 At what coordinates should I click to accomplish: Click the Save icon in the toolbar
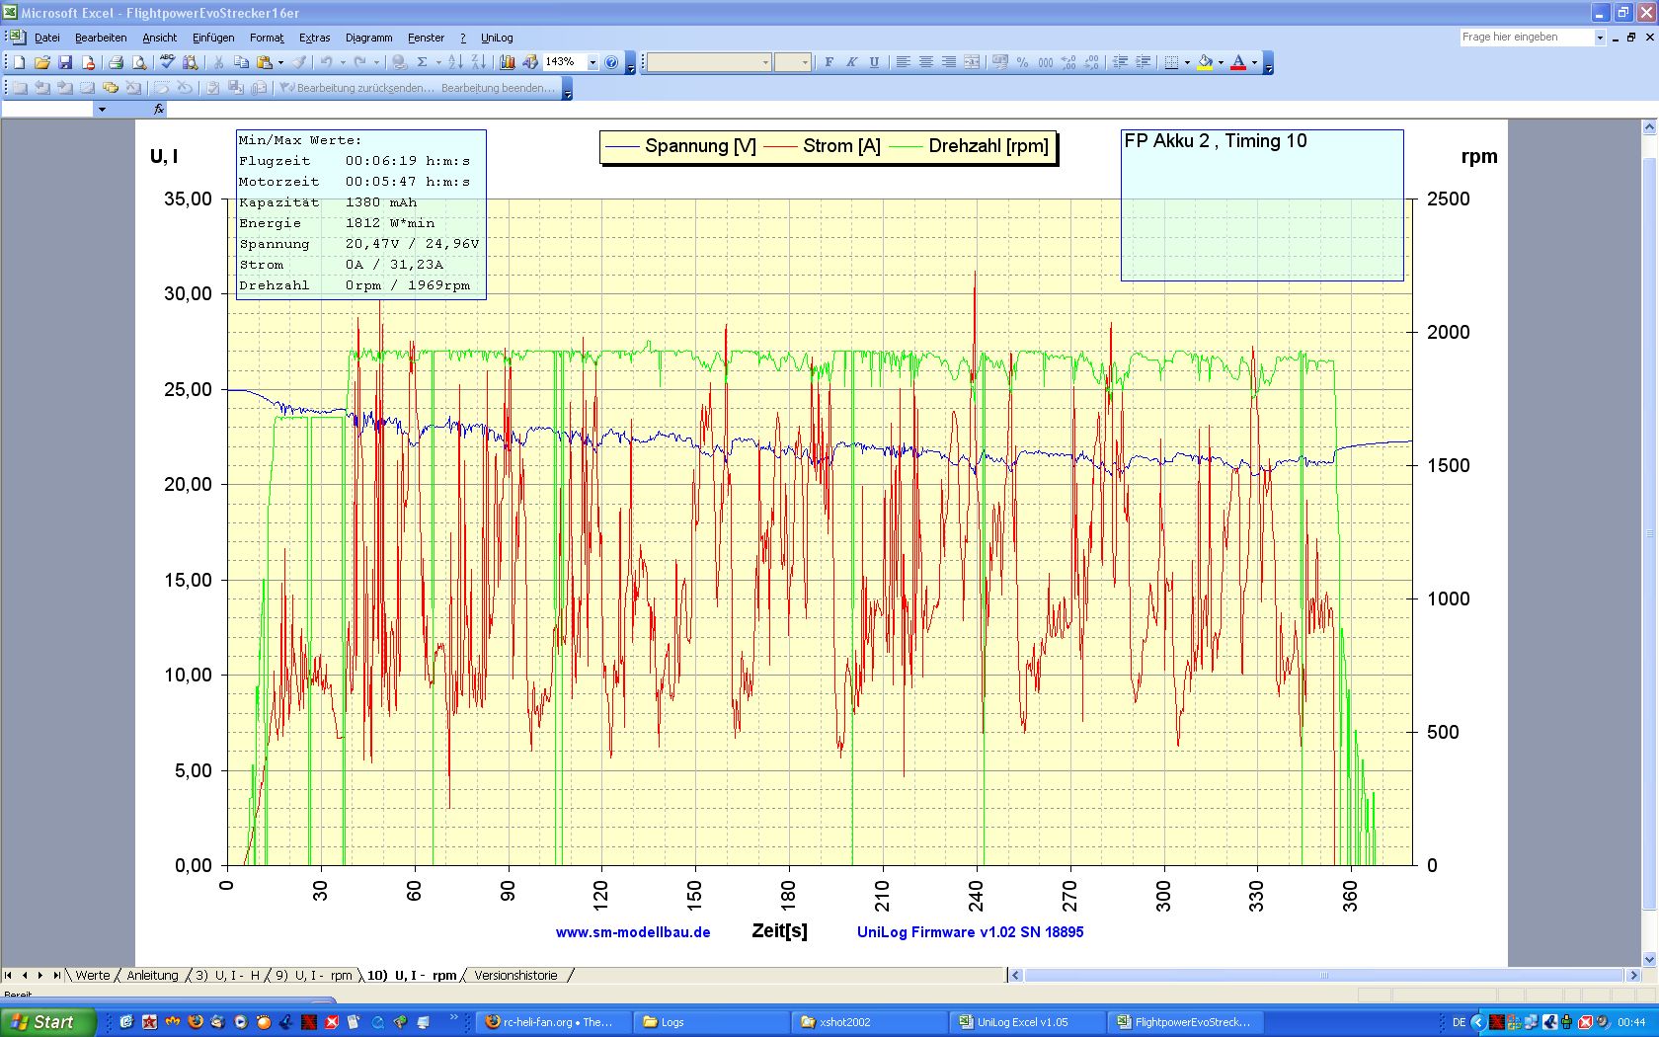point(65,62)
